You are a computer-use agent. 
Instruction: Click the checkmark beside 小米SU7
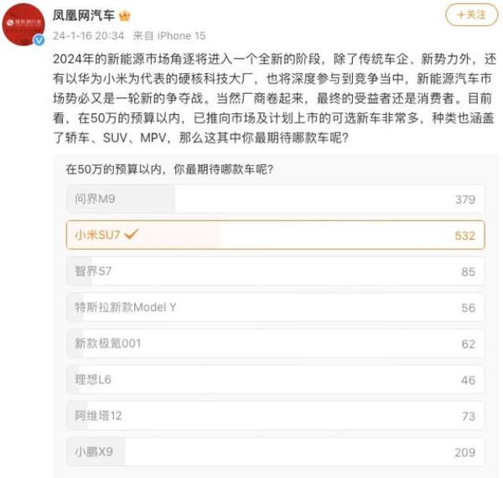(x=131, y=235)
